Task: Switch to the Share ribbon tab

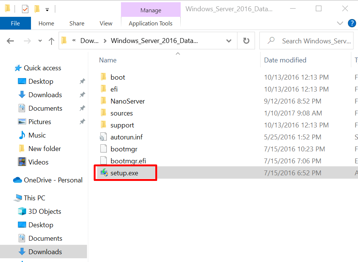Action: (x=77, y=23)
